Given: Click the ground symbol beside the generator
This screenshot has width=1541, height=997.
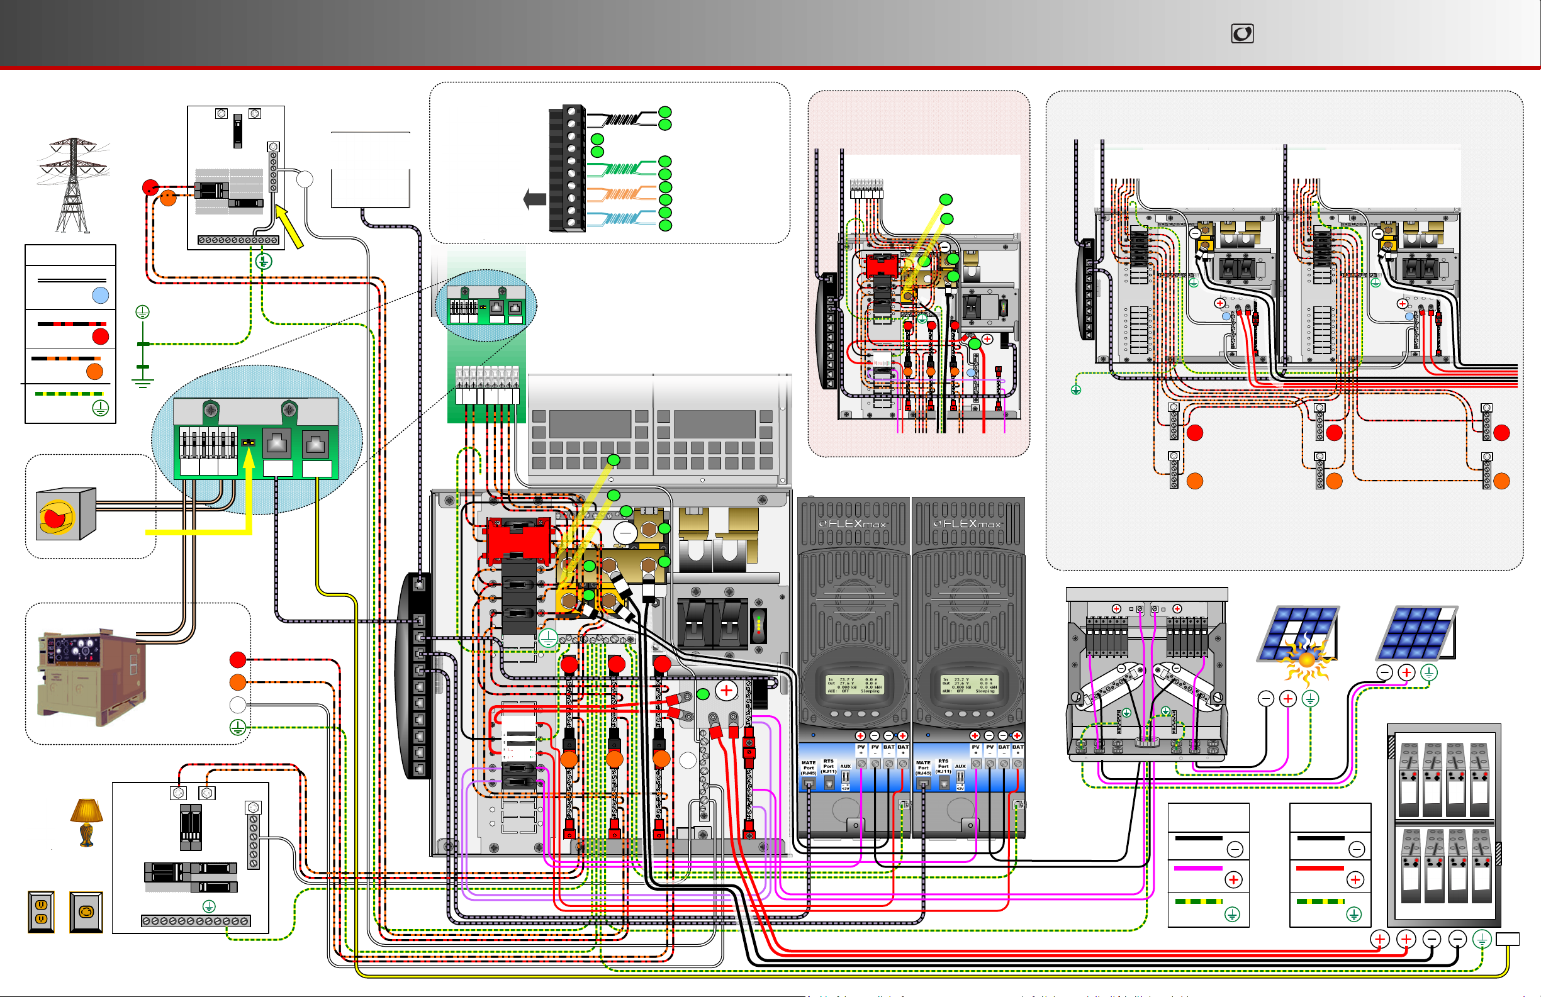Looking at the screenshot, I should click(238, 727).
